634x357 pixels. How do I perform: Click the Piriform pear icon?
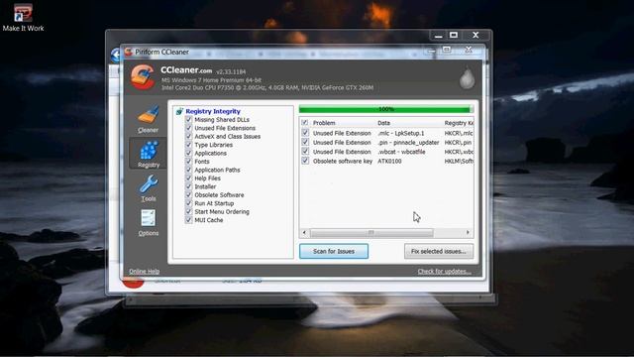point(467,77)
